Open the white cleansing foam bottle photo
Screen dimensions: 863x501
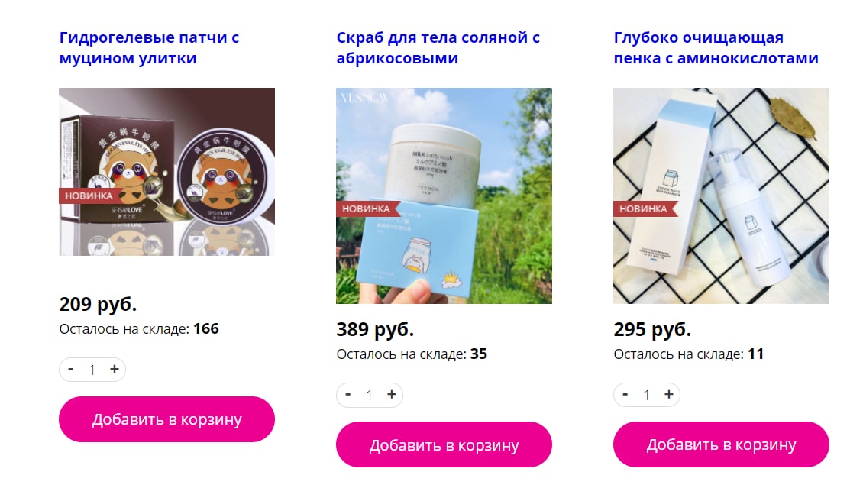pyautogui.click(x=721, y=196)
